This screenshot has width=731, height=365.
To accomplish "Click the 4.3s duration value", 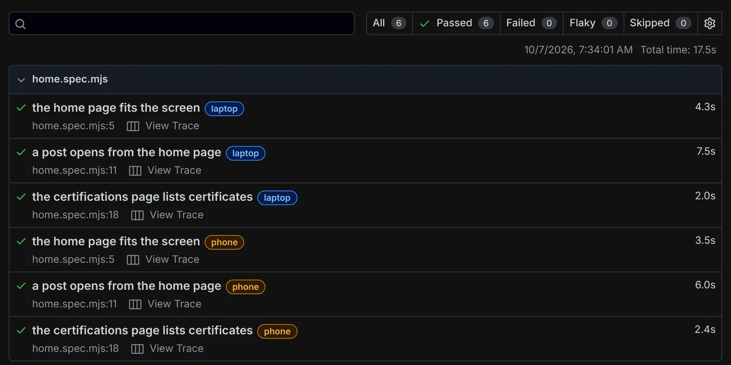I will [705, 107].
